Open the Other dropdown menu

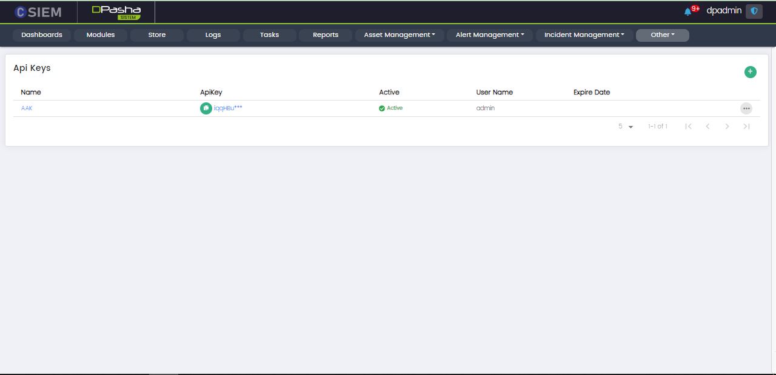tap(662, 35)
